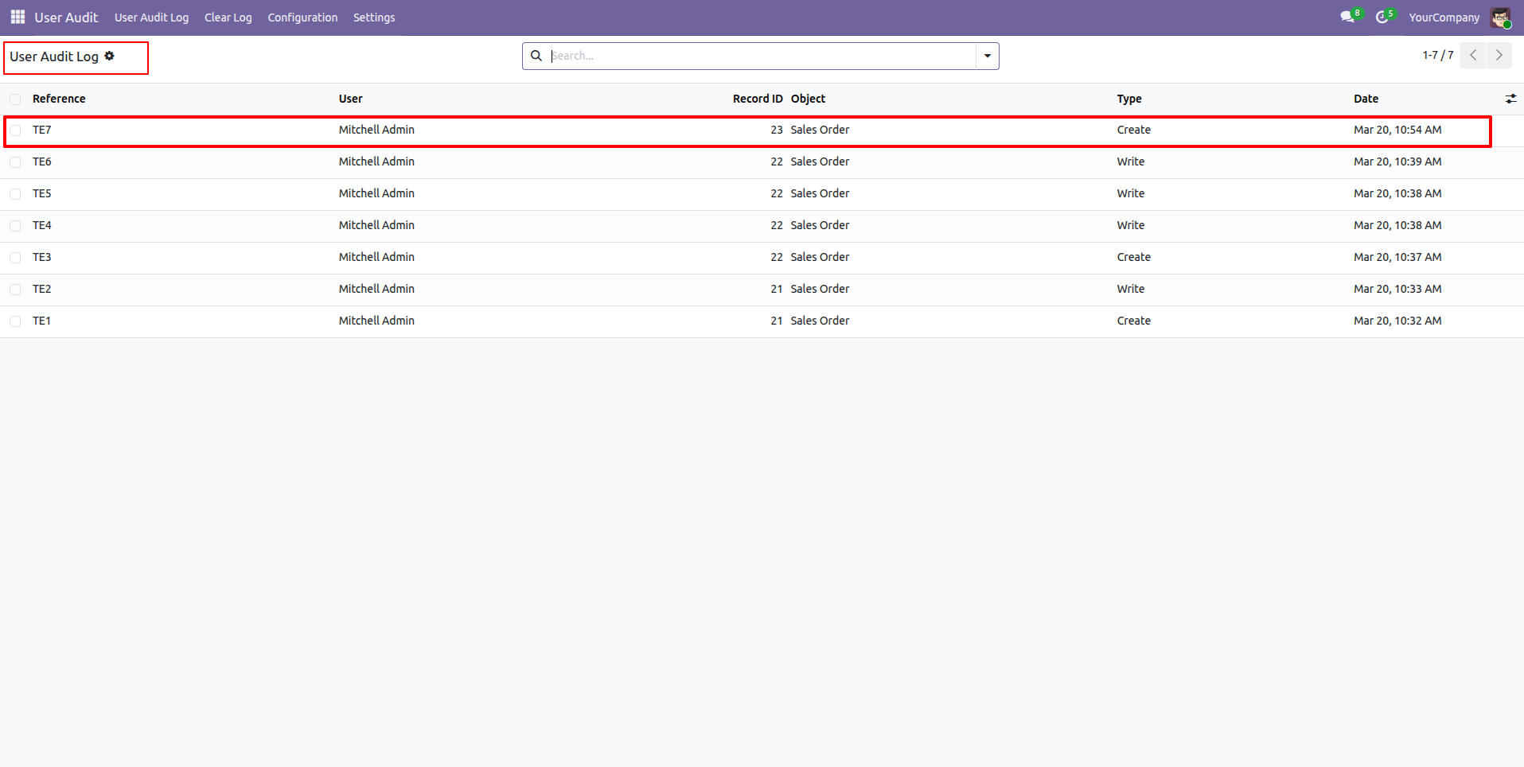Screen dimensions: 1524x767
Task: Toggle the select-all checkbox in header
Action: pyautogui.click(x=15, y=99)
